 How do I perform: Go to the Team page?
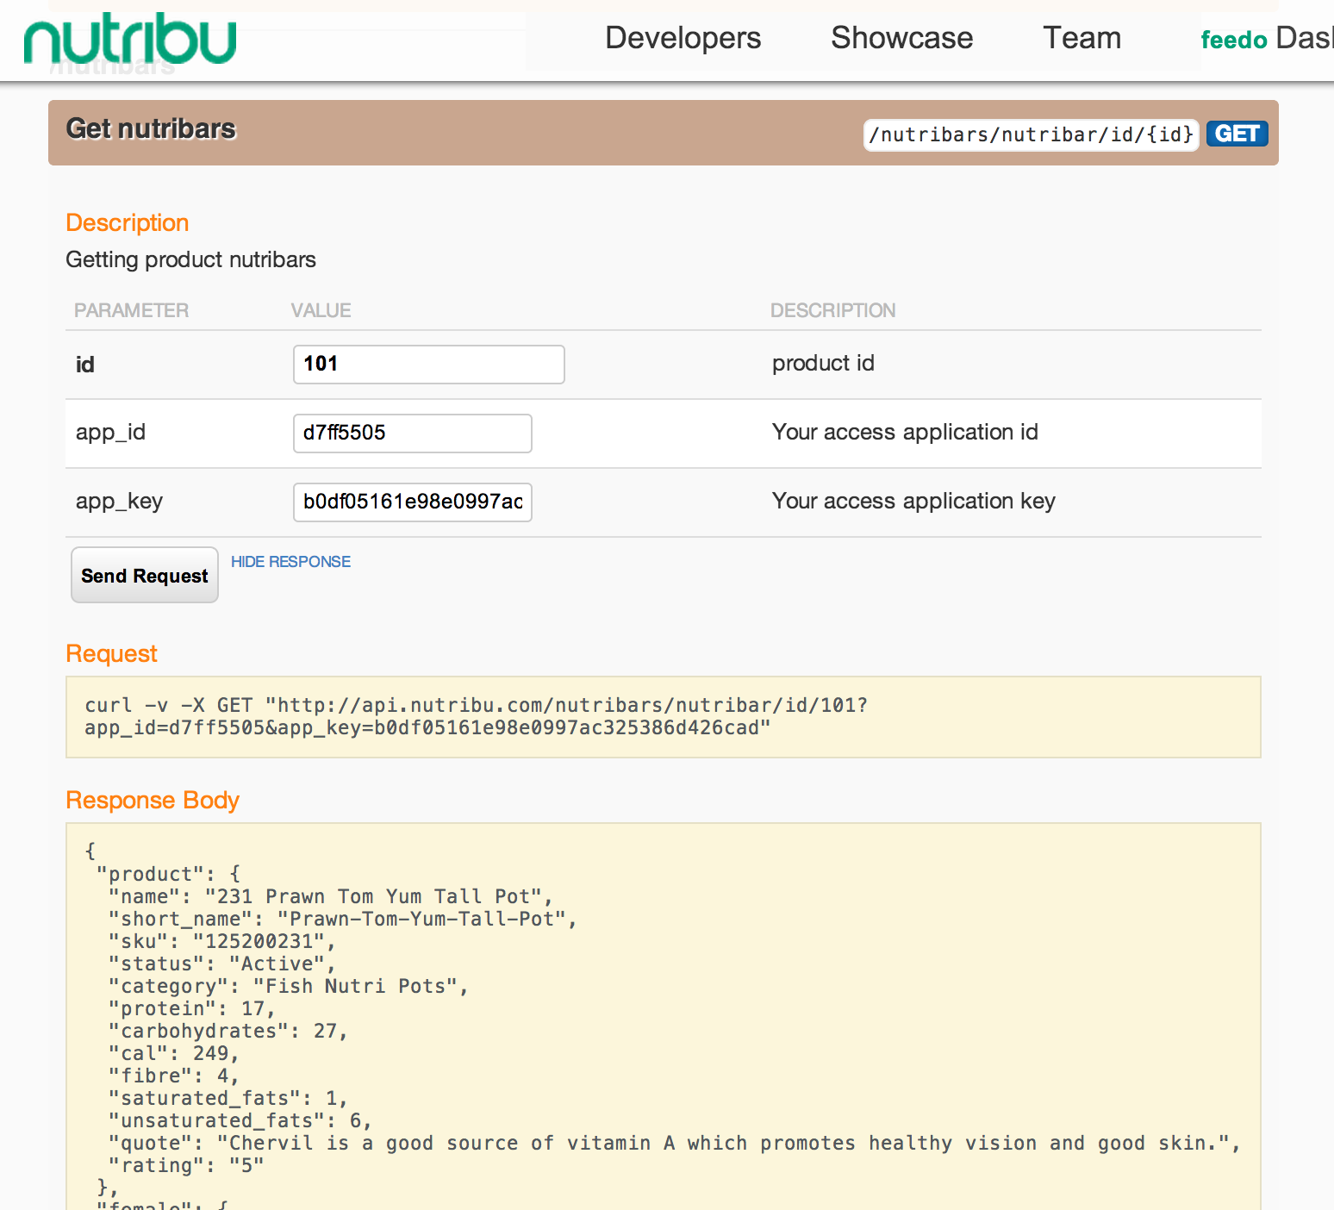click(1082, 38)
